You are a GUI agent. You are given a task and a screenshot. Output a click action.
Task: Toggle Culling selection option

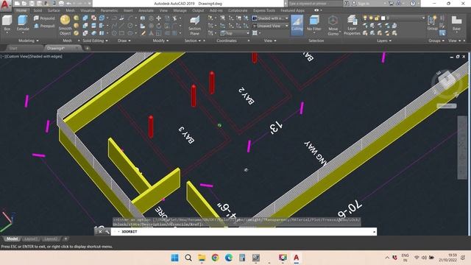(297, 24)
